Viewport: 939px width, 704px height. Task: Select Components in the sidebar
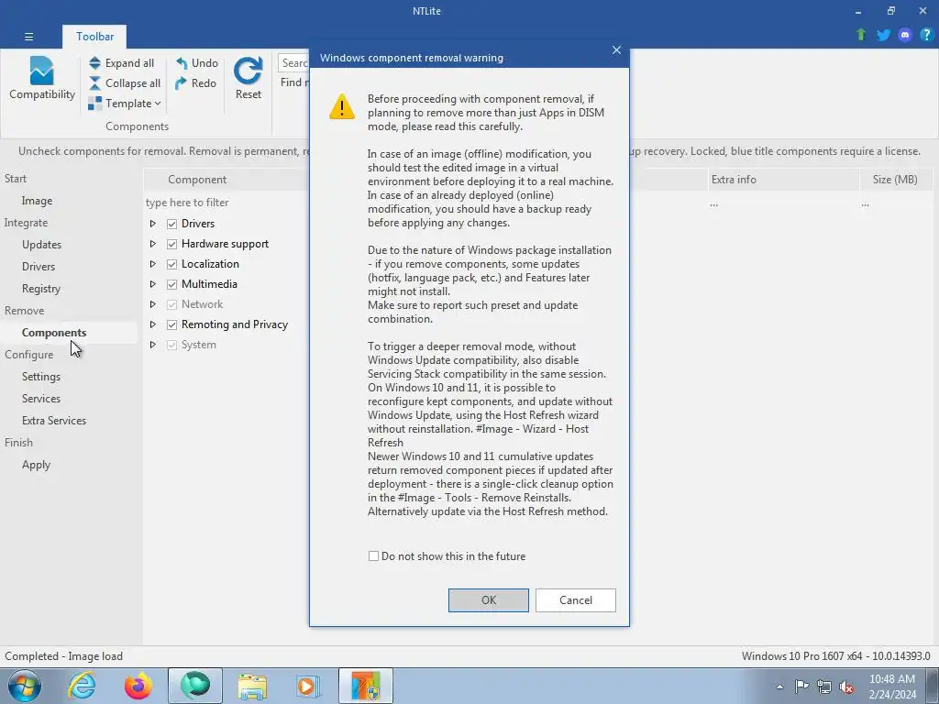[x=54, y=332]
